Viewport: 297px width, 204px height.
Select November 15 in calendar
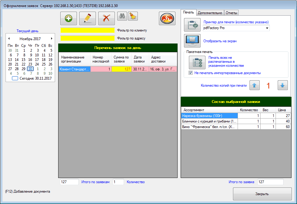point(24,60)
